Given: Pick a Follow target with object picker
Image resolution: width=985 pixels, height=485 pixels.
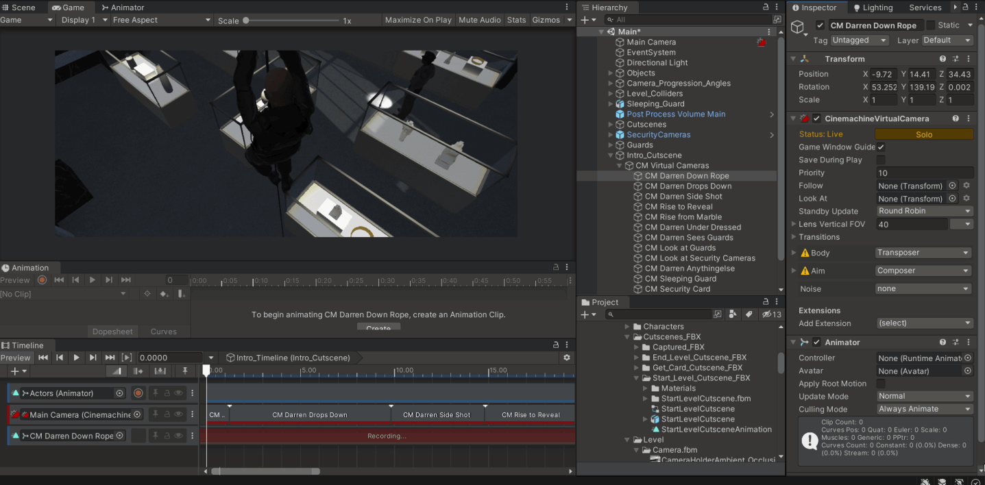Looking at the screenshot, I should tap(952, 186).
